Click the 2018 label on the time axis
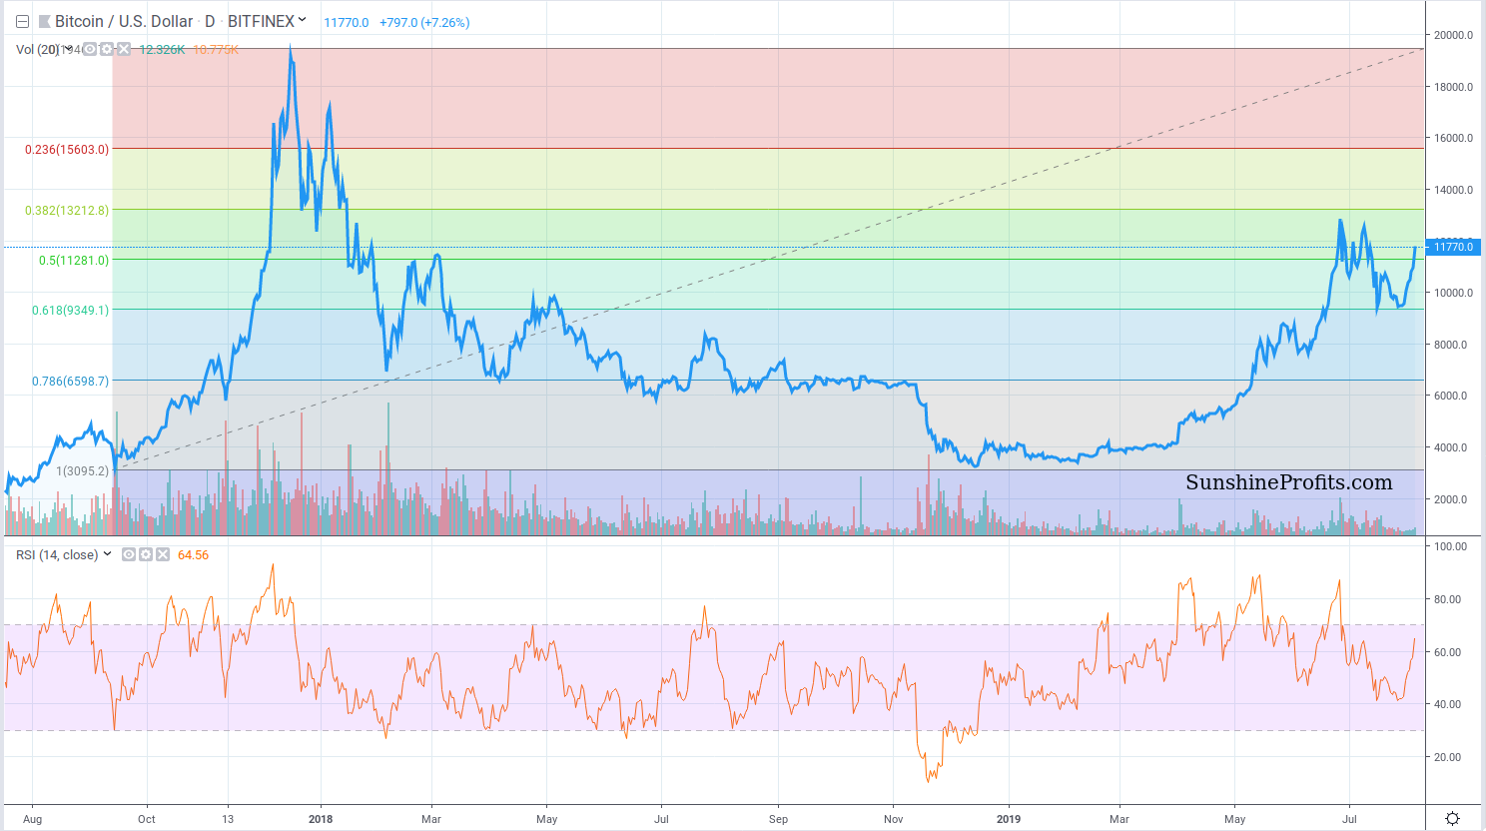 (x=321, y=819)
